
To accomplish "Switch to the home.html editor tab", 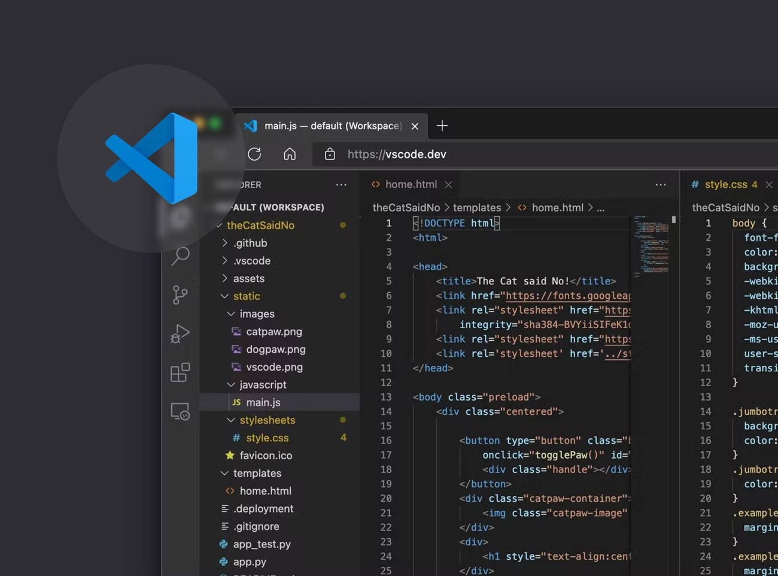I will (411, 184).
